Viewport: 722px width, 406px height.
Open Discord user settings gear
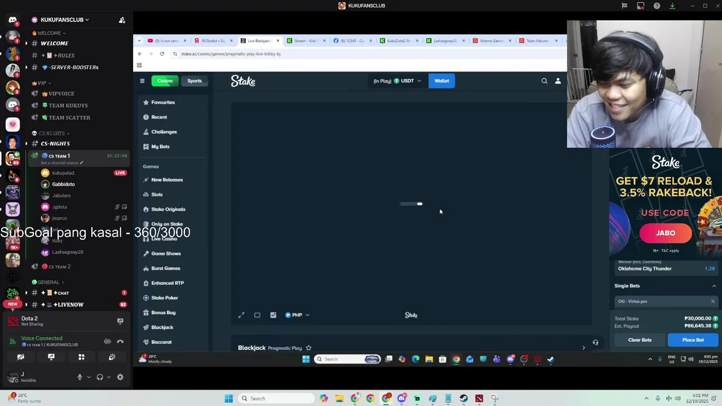120,377
